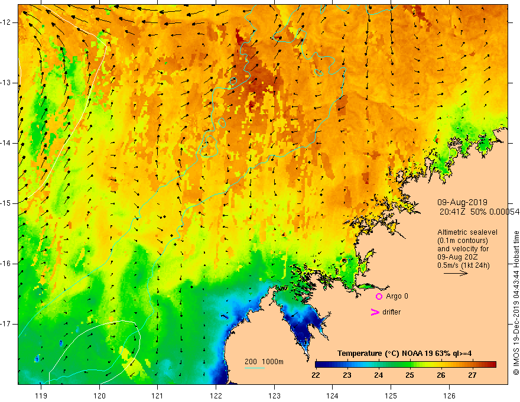This screenshot has width=520, height=402.
Task: Click the 'Altimetric sealevel' legend text
Action: (467, 232)
